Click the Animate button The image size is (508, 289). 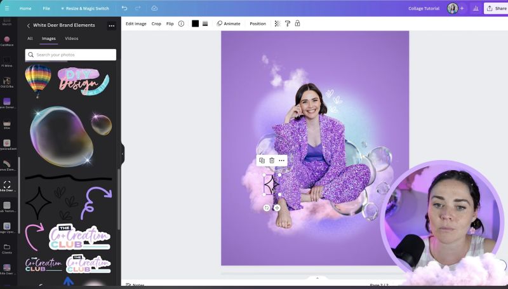tap(229, 24)
